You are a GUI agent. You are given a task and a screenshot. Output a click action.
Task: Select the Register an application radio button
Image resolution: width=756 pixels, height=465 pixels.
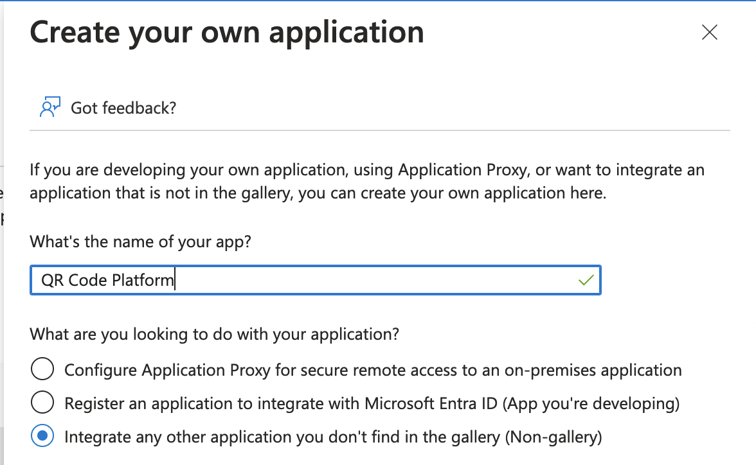tap(42, 402)
